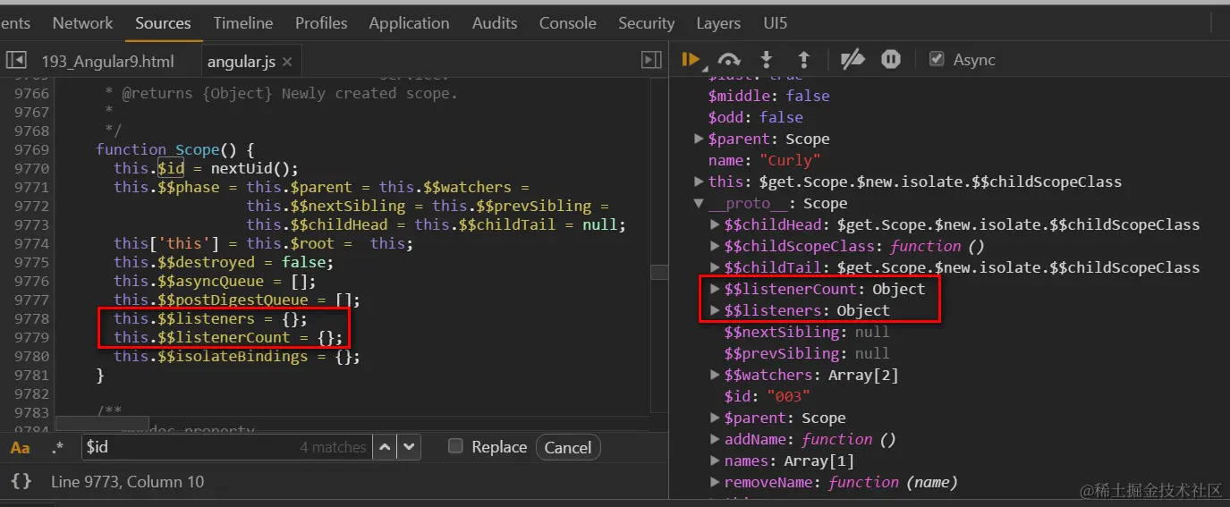
Task: Select the $middle: false property
Action: tap(768, 96)
